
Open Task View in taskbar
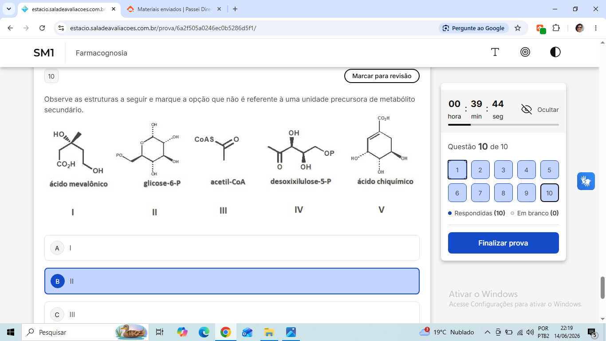(160, 332)
